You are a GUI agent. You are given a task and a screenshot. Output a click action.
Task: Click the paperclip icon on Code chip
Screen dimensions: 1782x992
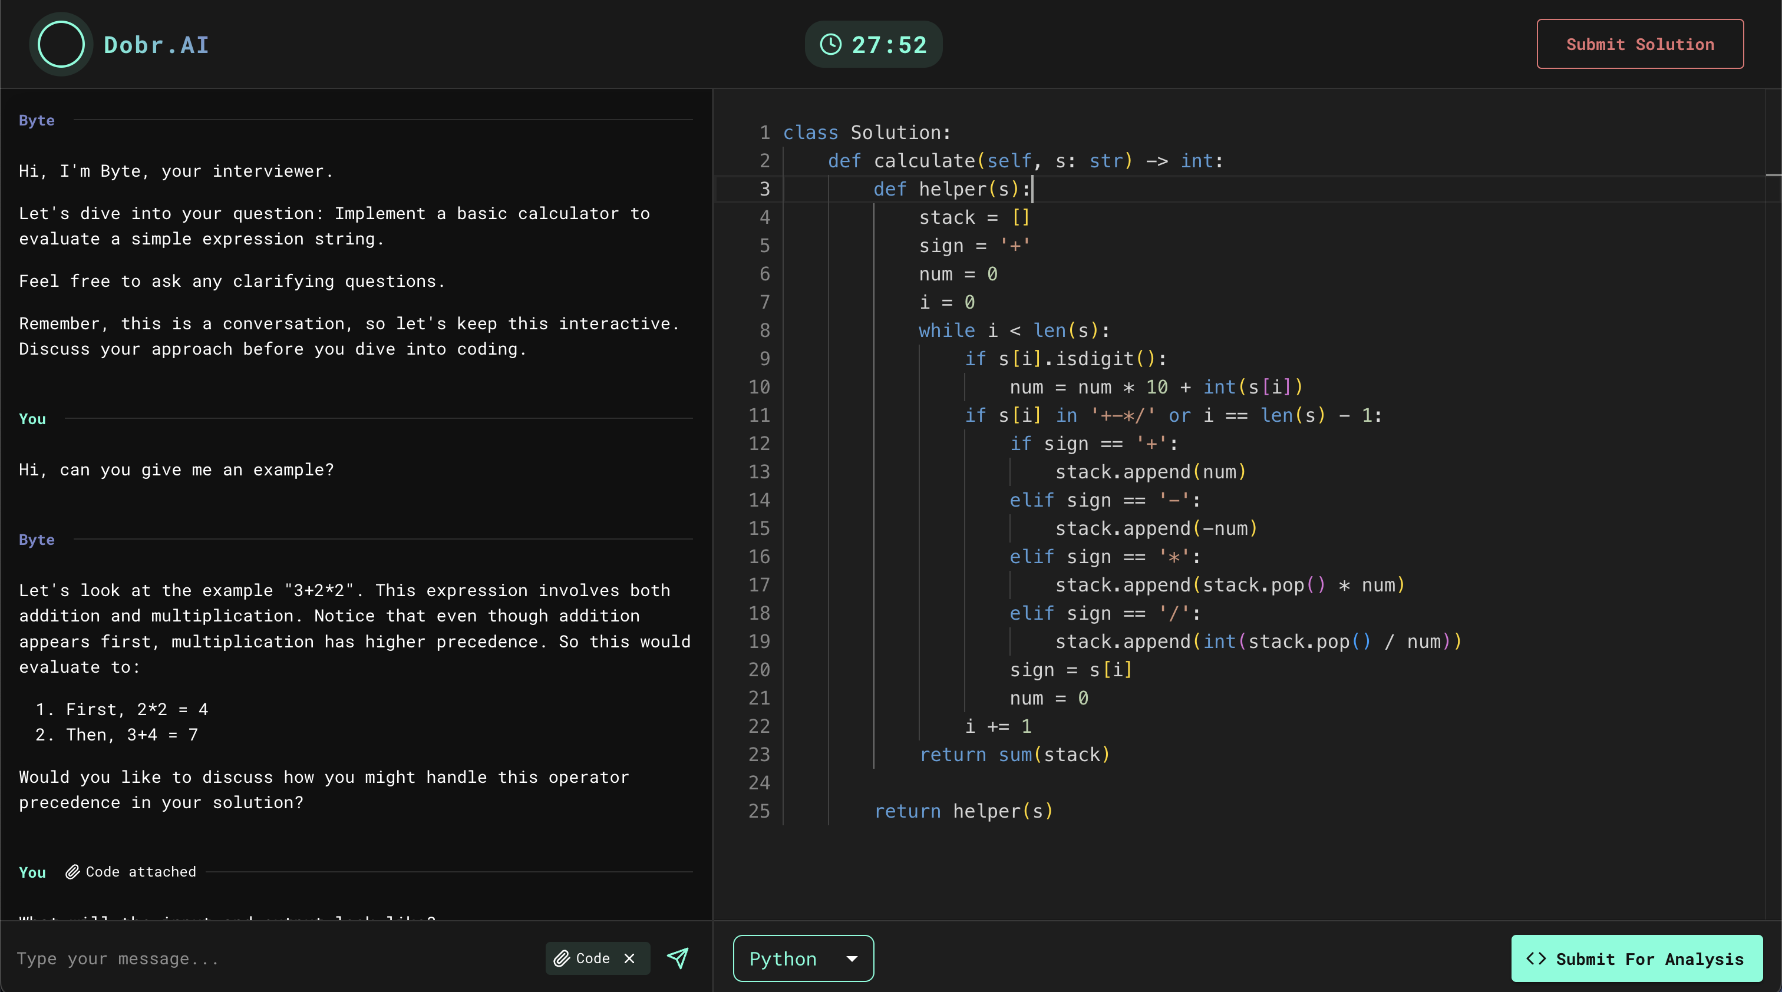[562, 958]
